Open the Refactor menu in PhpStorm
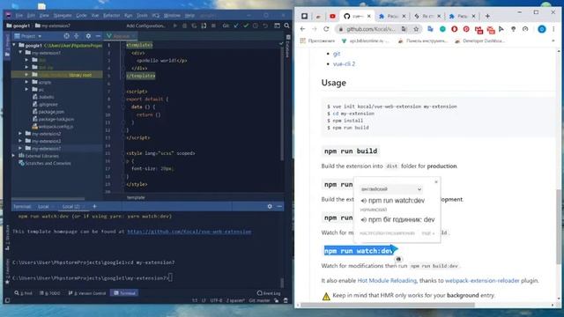The height and width of the screenshot is (317, 564). pyautogui.click(x=112, y=16)
